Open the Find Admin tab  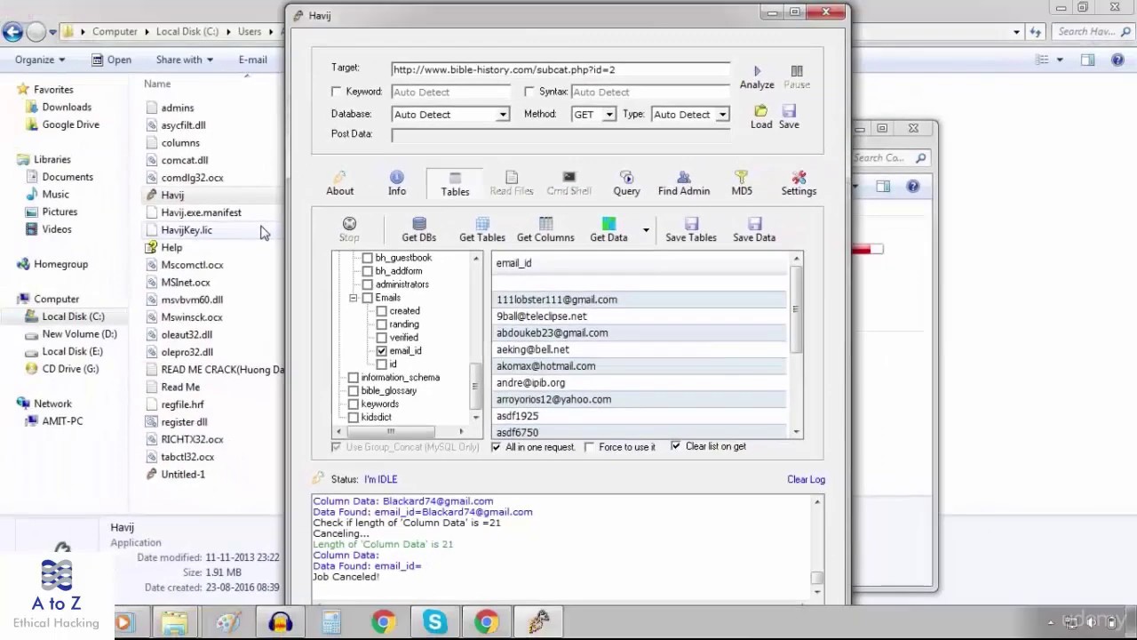coord(684,183)
